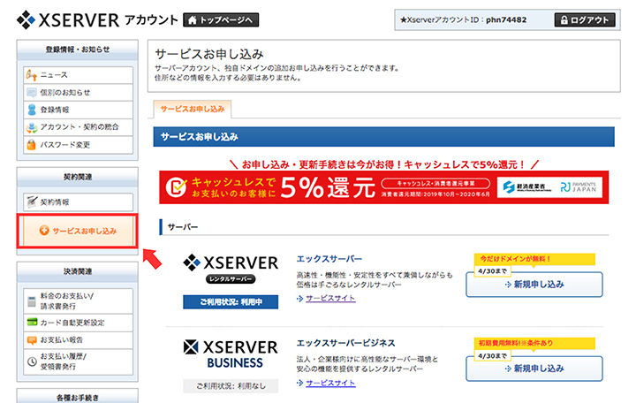The width and height of the screenshot is (636, 403).
Task: Log out with the ログアウト button
Action: [585, 20]
